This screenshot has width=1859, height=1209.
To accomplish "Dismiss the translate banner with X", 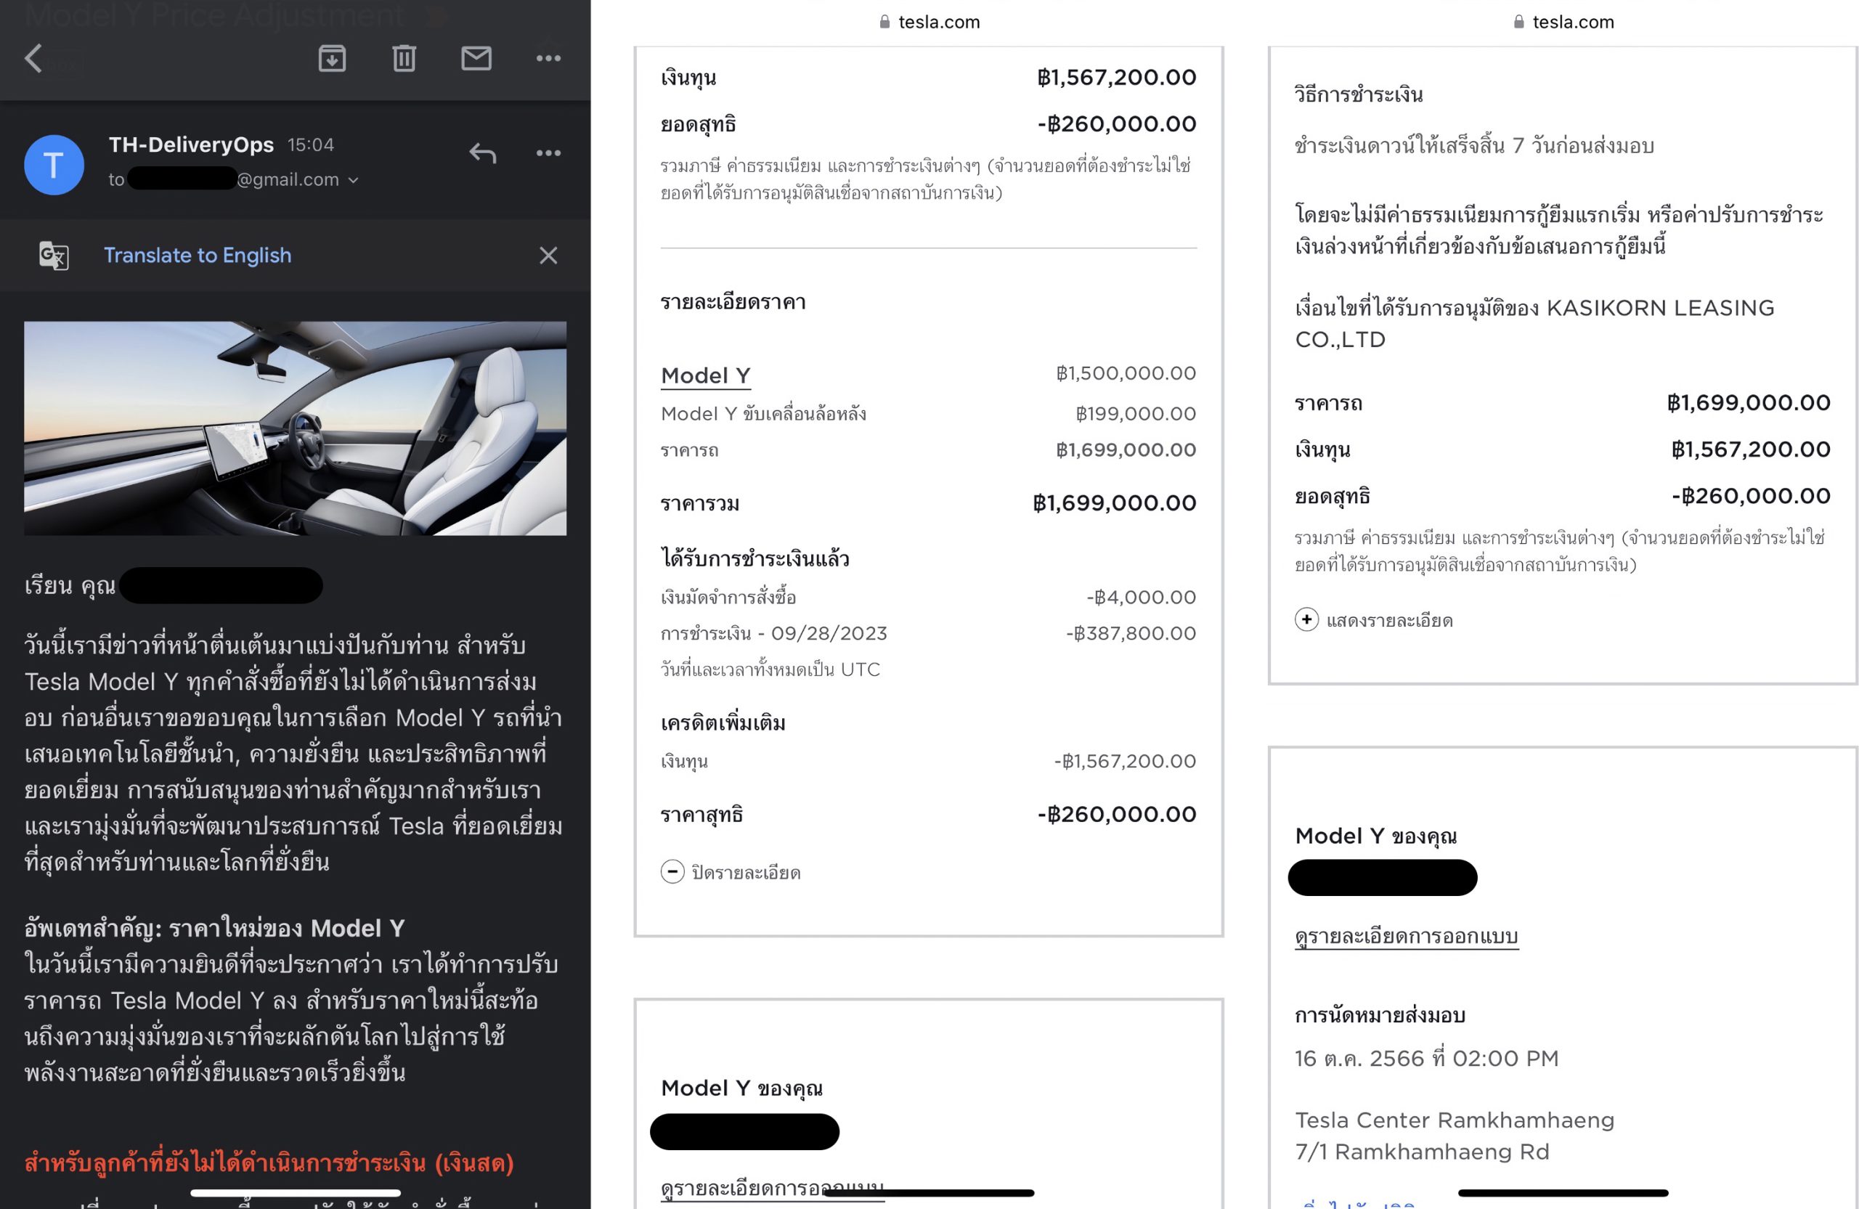I will (548, 256).
